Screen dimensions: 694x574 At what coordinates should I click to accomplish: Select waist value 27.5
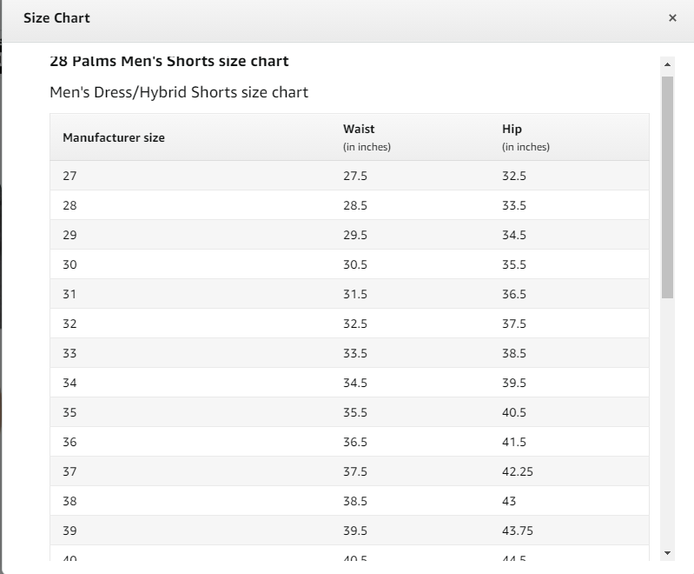tap(355, 176)
